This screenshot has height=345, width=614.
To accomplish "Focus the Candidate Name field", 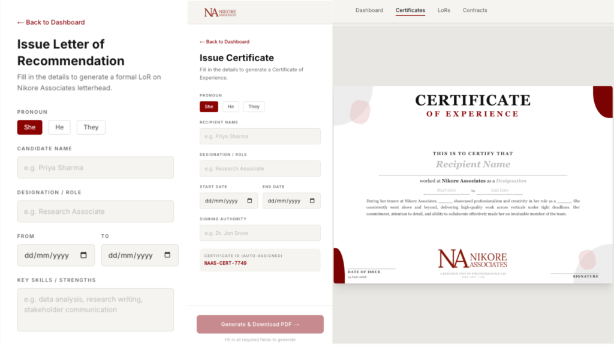I will pos(95,168).
